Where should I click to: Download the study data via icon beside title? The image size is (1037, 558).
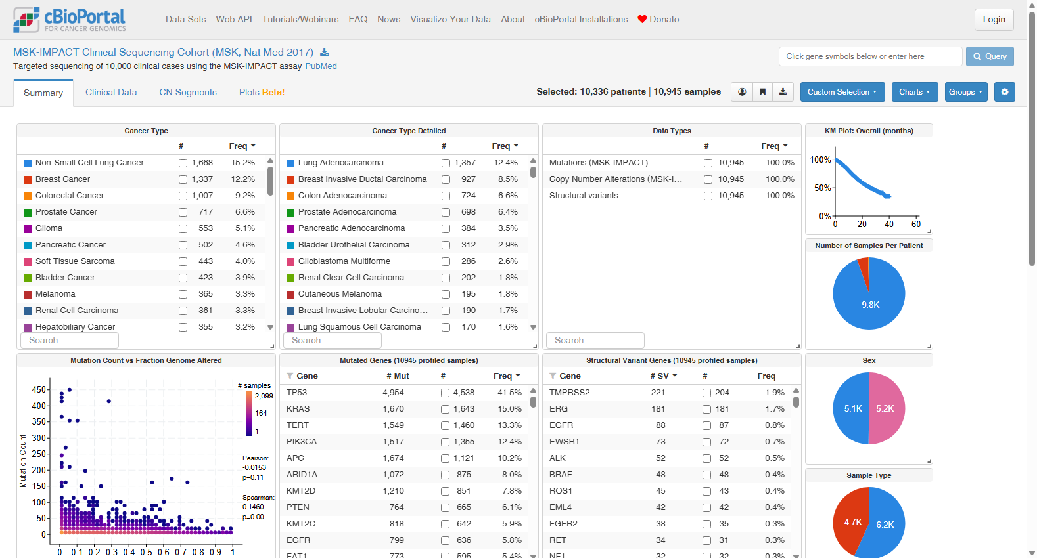pos(324,53)
